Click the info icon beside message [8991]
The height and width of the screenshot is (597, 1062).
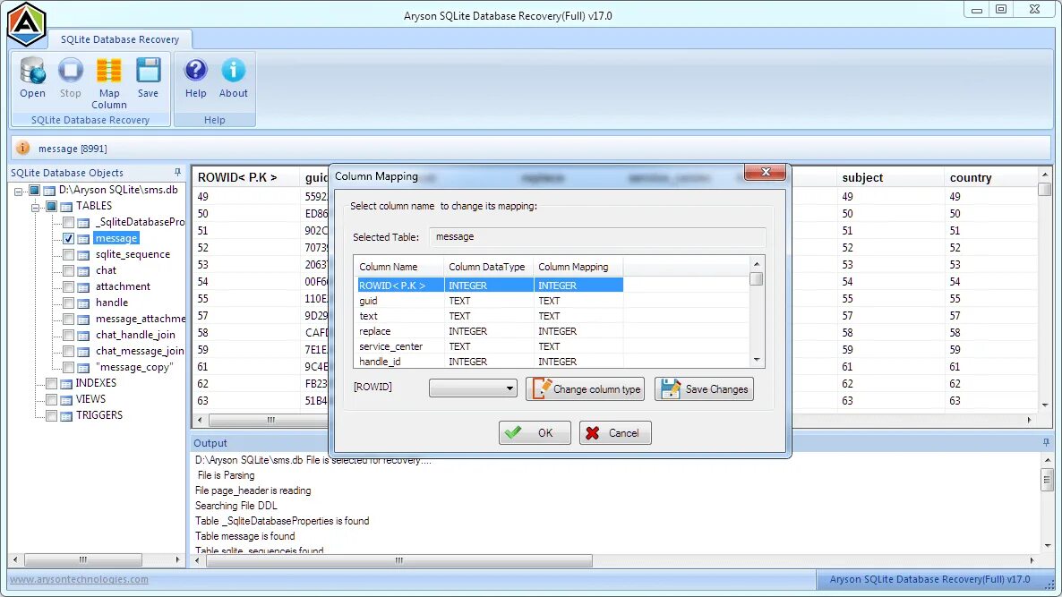point(23,148)
